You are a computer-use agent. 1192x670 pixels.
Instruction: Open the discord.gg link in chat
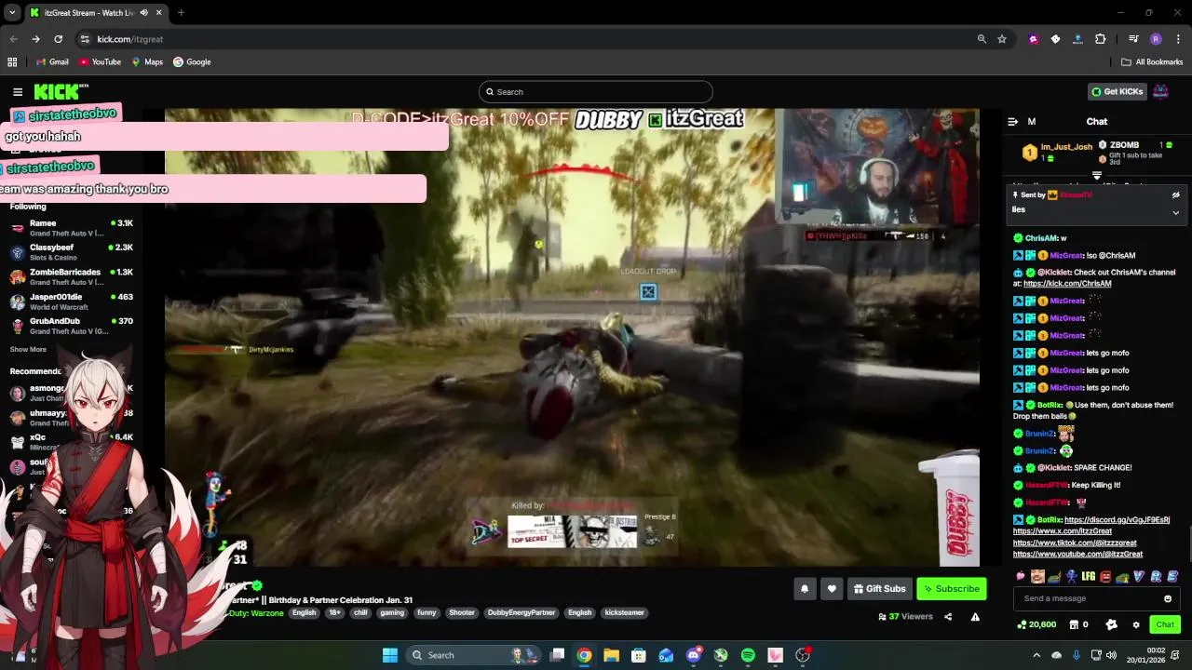tap(1117, 520)
